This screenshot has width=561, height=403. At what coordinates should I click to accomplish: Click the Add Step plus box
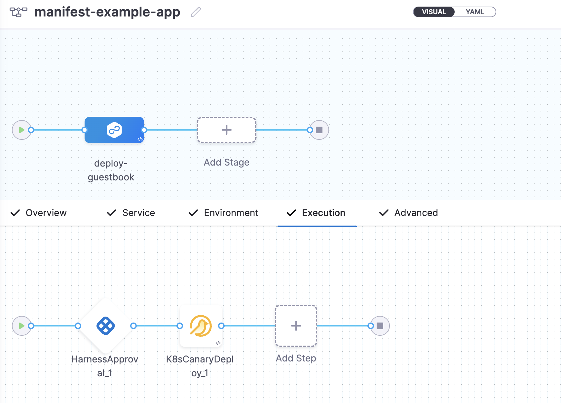[x=296, y=326]
